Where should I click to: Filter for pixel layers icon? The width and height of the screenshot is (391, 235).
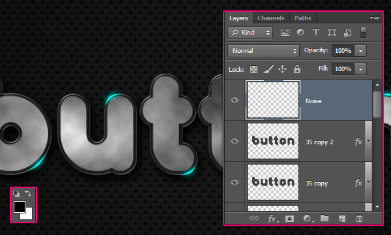click(285, 33)
